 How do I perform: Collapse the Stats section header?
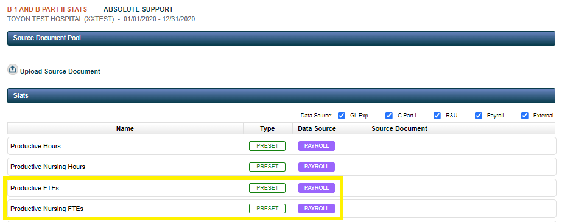click(281, 95)
